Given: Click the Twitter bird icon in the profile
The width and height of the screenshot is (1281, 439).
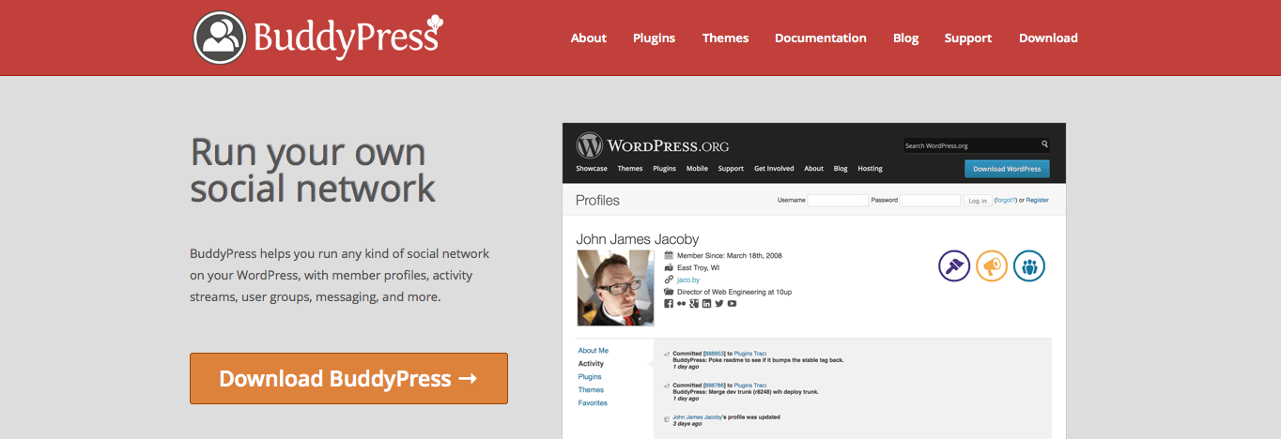Looking at the screenshot, I should [719, 304].
